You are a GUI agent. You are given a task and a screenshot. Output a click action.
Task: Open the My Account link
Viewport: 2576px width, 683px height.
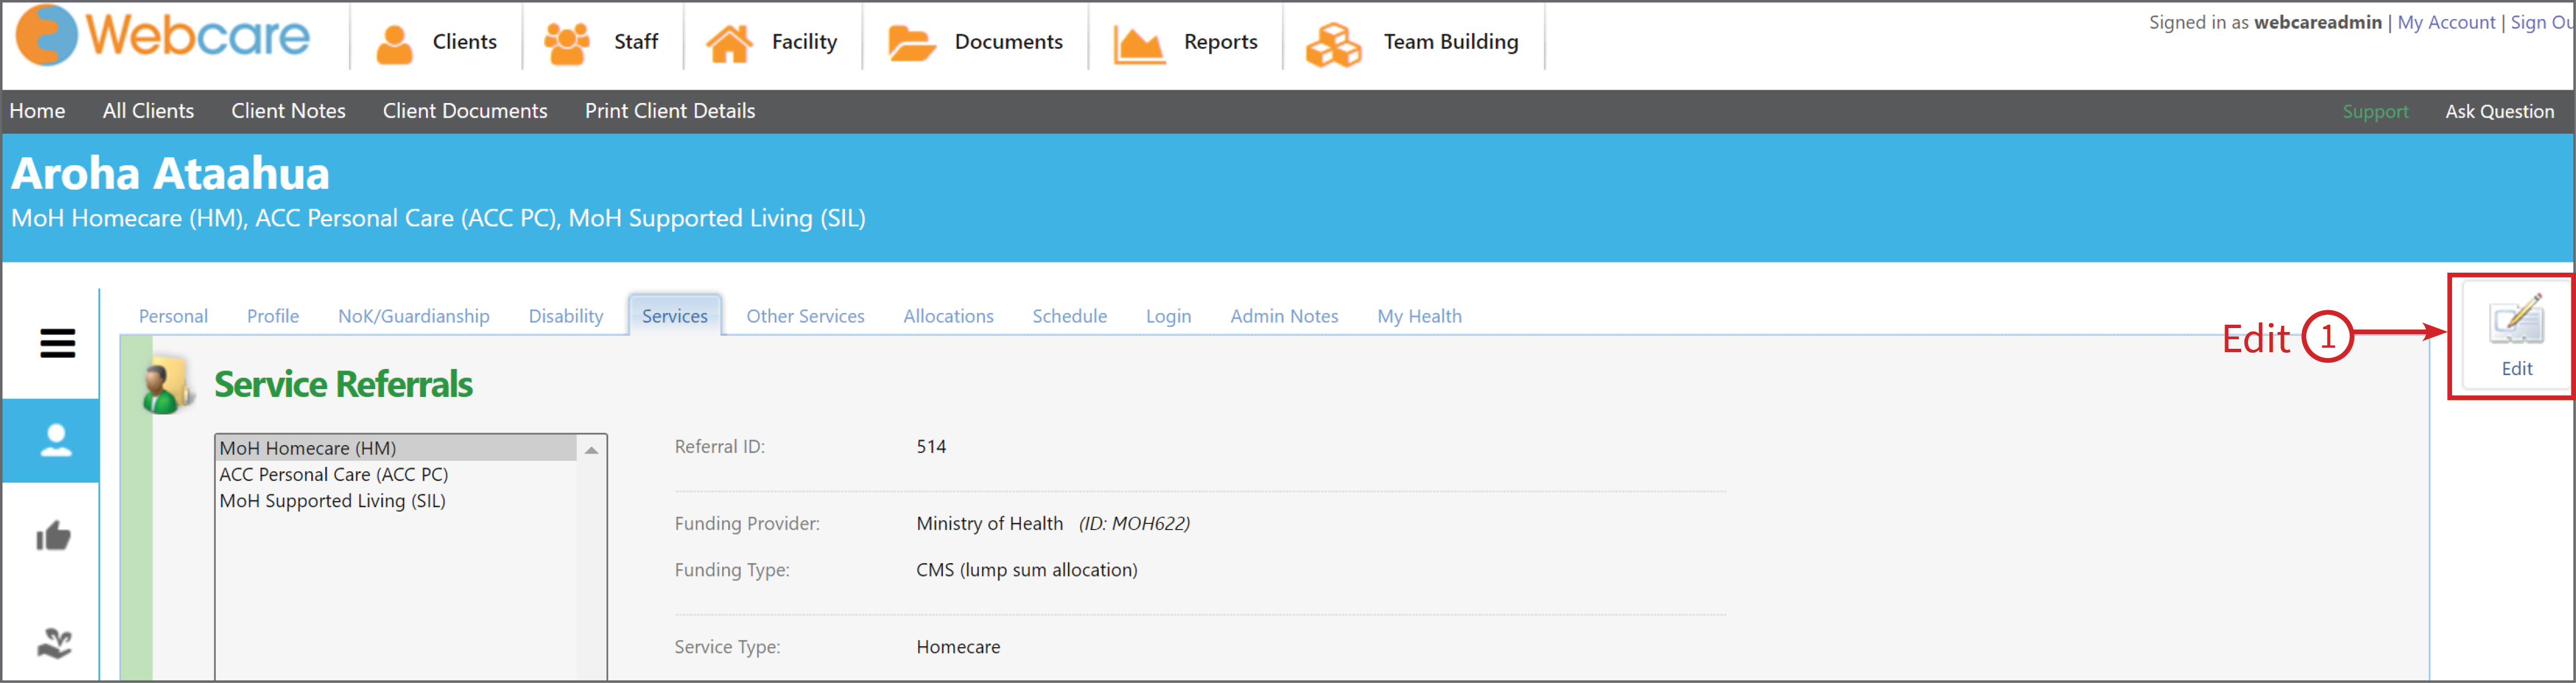tap(2446, 22)
